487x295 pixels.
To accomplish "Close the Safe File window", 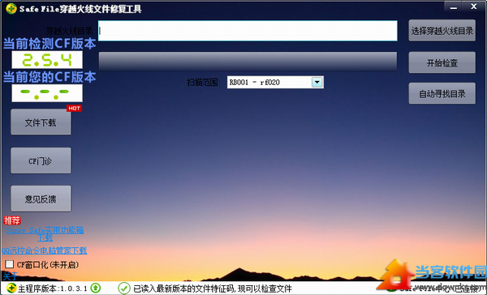I will coord(474,6).
